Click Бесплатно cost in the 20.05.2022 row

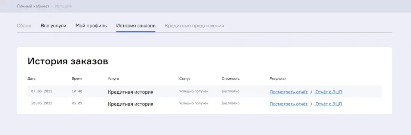pyautogui.click(x=231, y=103)
